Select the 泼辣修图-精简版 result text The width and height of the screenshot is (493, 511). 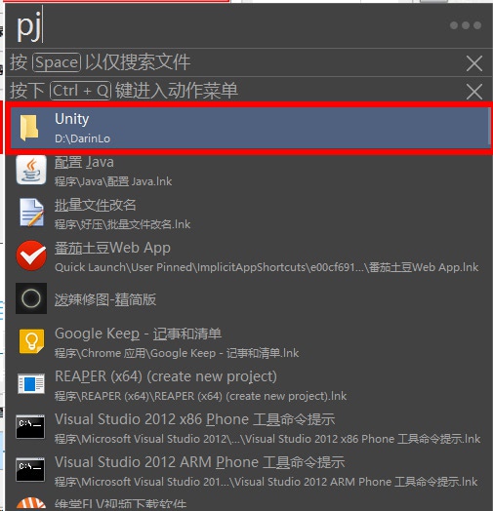(105, 299)
